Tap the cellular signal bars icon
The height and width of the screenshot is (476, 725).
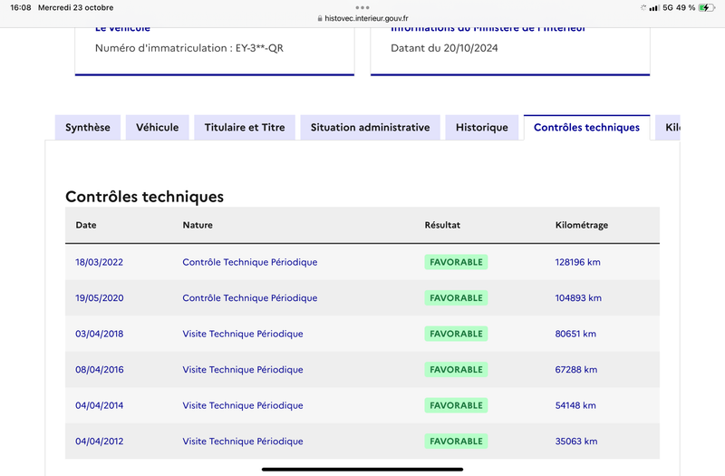tap(653, 8)
